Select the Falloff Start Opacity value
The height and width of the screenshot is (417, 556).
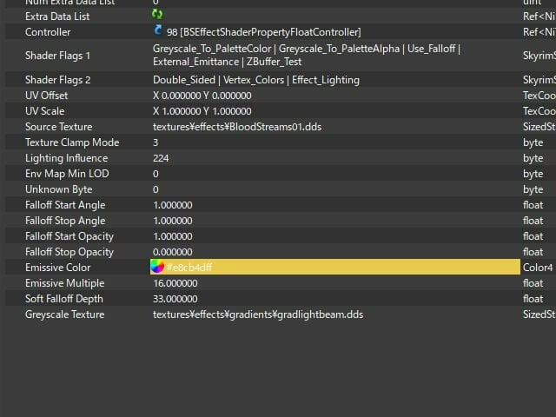pos(173,236)
